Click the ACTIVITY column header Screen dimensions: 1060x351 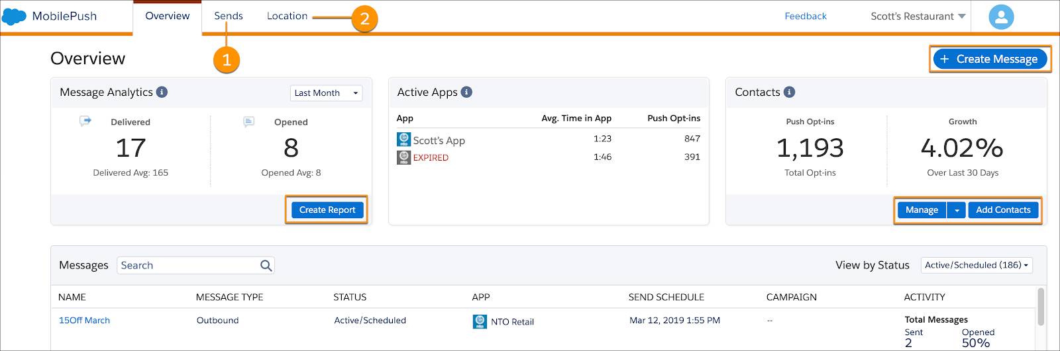[925, 297]
